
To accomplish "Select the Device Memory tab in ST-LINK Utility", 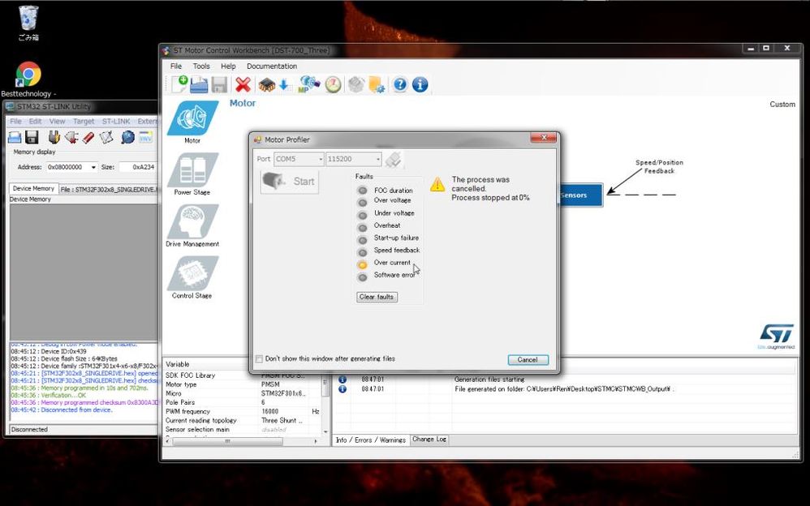I will 33,189.
